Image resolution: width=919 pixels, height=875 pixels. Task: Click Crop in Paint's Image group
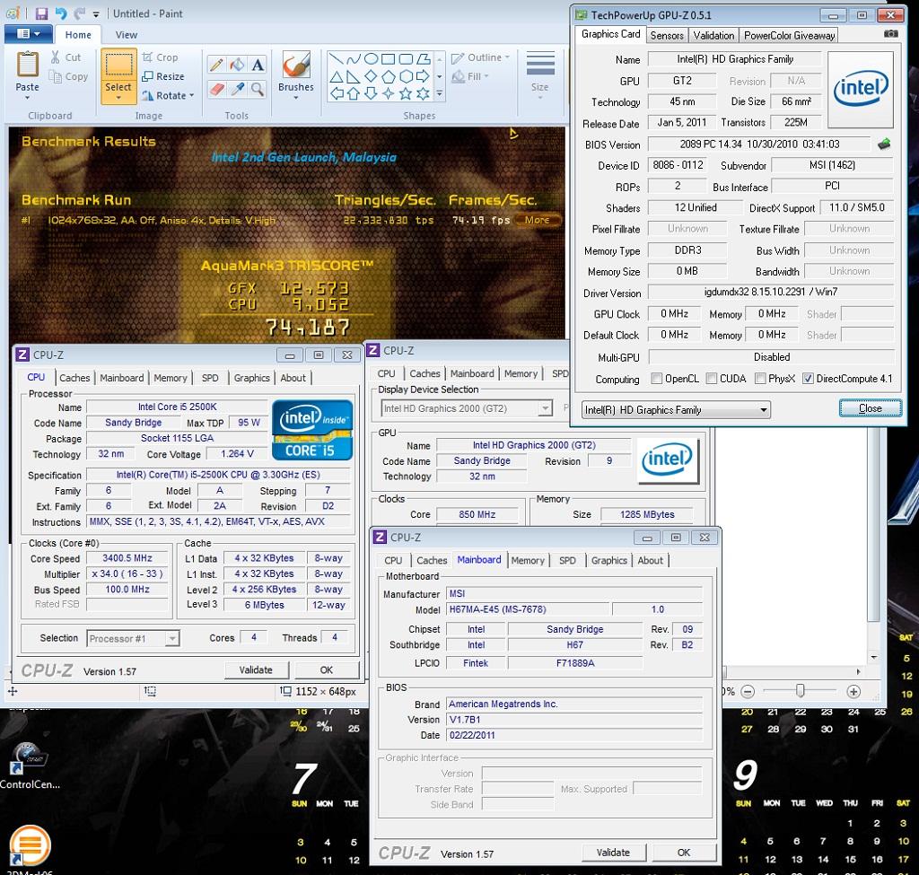(x=160, y=57)
